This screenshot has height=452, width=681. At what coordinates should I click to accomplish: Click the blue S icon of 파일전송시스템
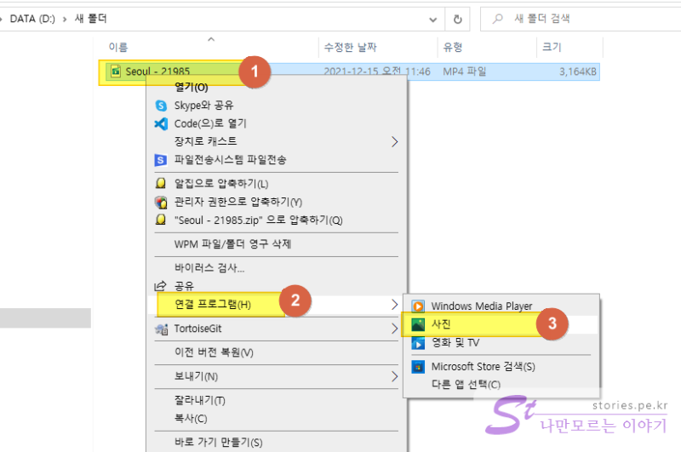(x=161, y=160)
